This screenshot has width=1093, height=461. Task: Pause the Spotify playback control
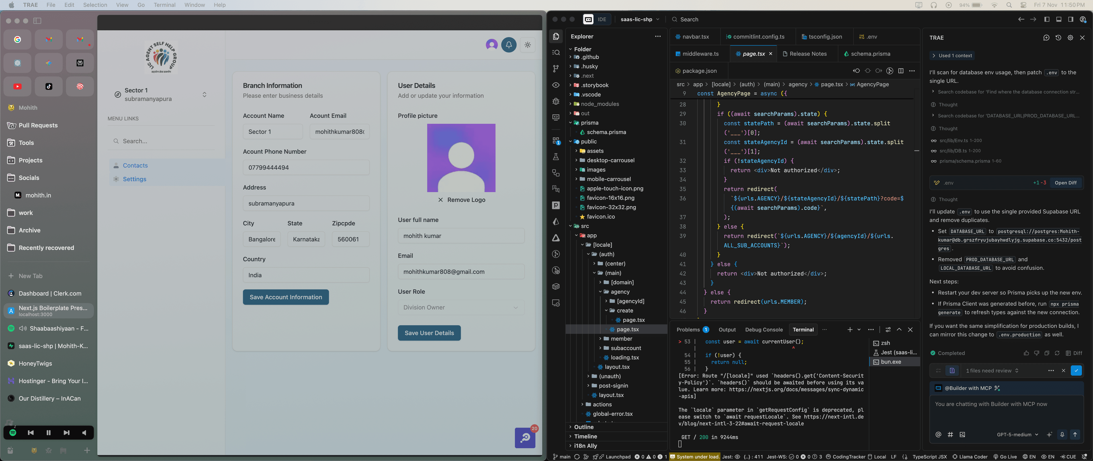pyautogui.click(x=48, y=433)
